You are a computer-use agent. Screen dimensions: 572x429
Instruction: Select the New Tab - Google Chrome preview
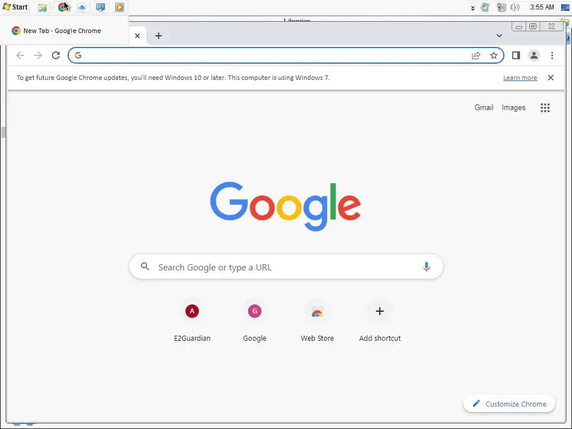pos(64,31)
